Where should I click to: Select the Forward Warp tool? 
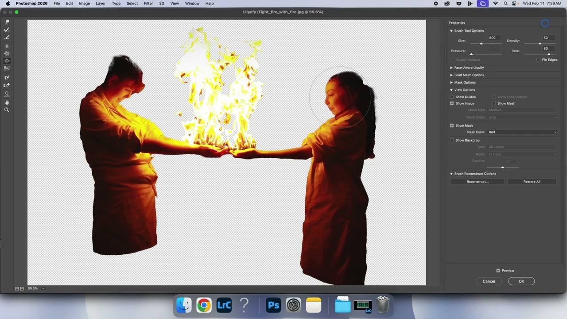point(7,22)
